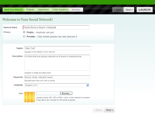
Task: Click the top Back button
Action: (x=118, y=10)
